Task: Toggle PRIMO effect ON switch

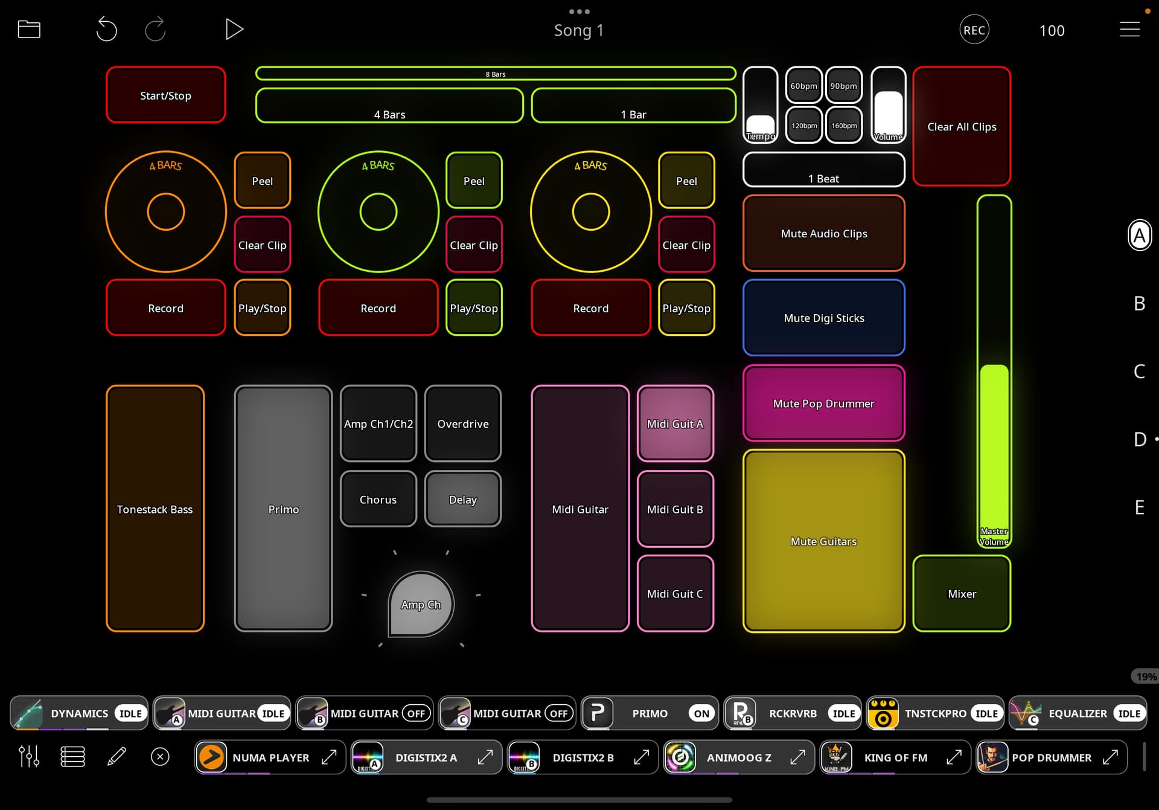Action: point(701,713)
